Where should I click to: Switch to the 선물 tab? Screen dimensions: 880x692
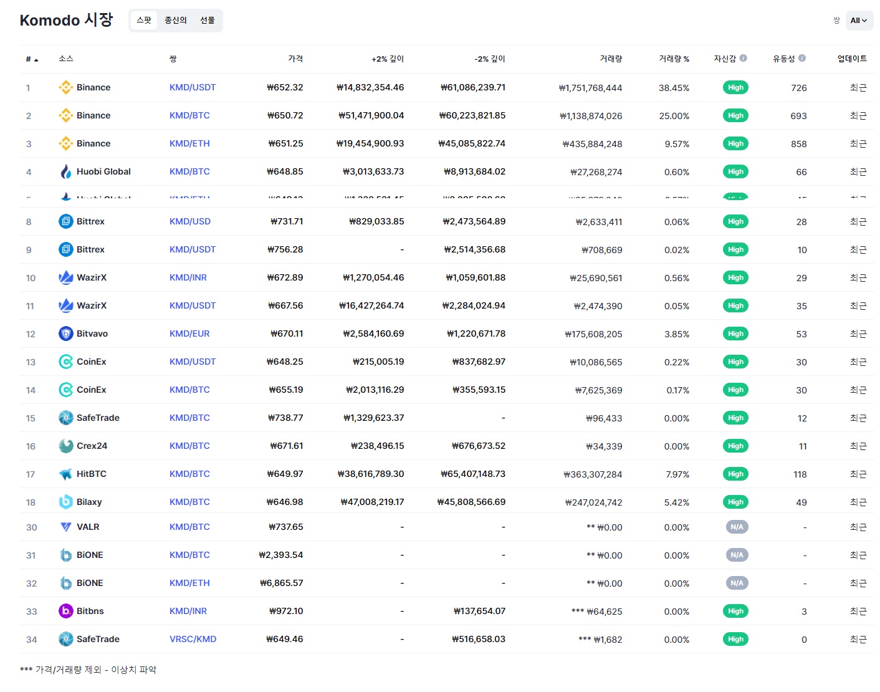(x=208, y=21)
